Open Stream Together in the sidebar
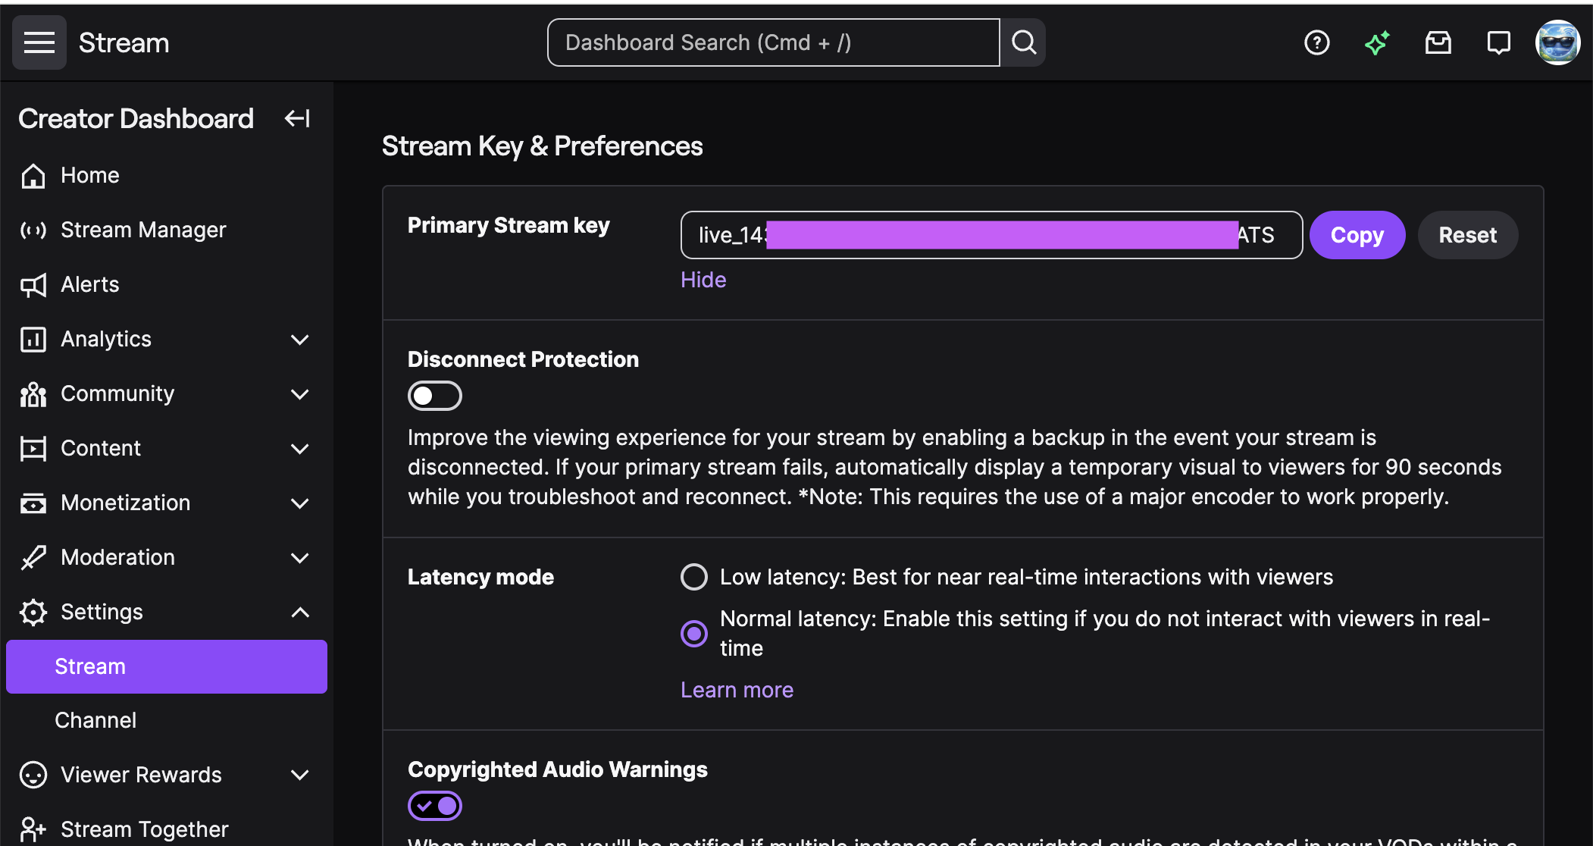The image size is (1593, 846). (167, 829)
